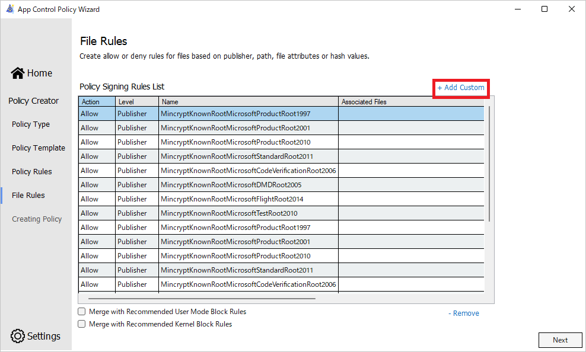Screen dimensions: 586x352
Task: Go to the Policy Type step
Action: tap(31, 124)
